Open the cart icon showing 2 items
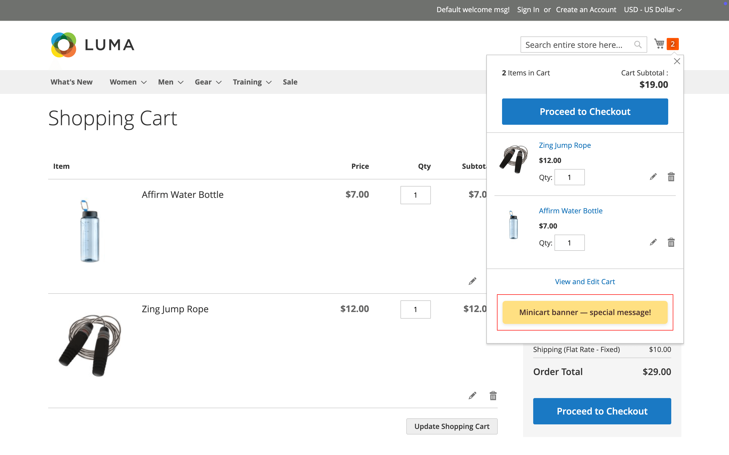 click(659, 44)
